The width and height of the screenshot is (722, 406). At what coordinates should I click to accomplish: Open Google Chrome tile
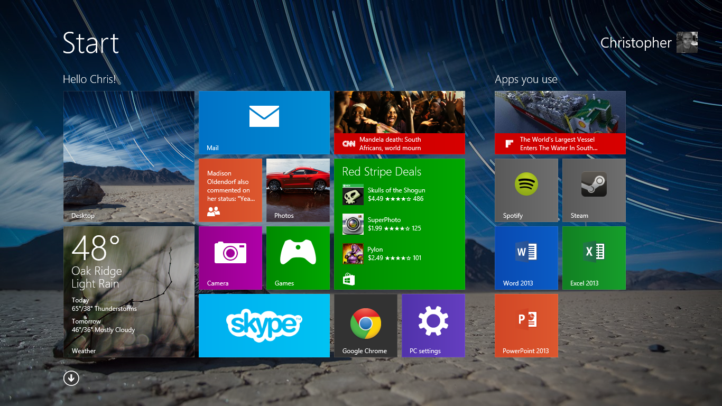[366, 326]
